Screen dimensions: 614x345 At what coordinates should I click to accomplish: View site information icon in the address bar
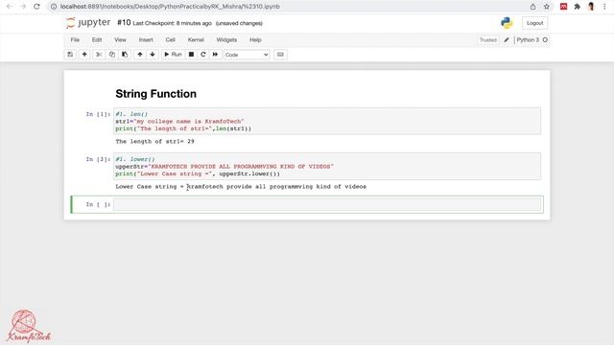[x=54, y=7]
